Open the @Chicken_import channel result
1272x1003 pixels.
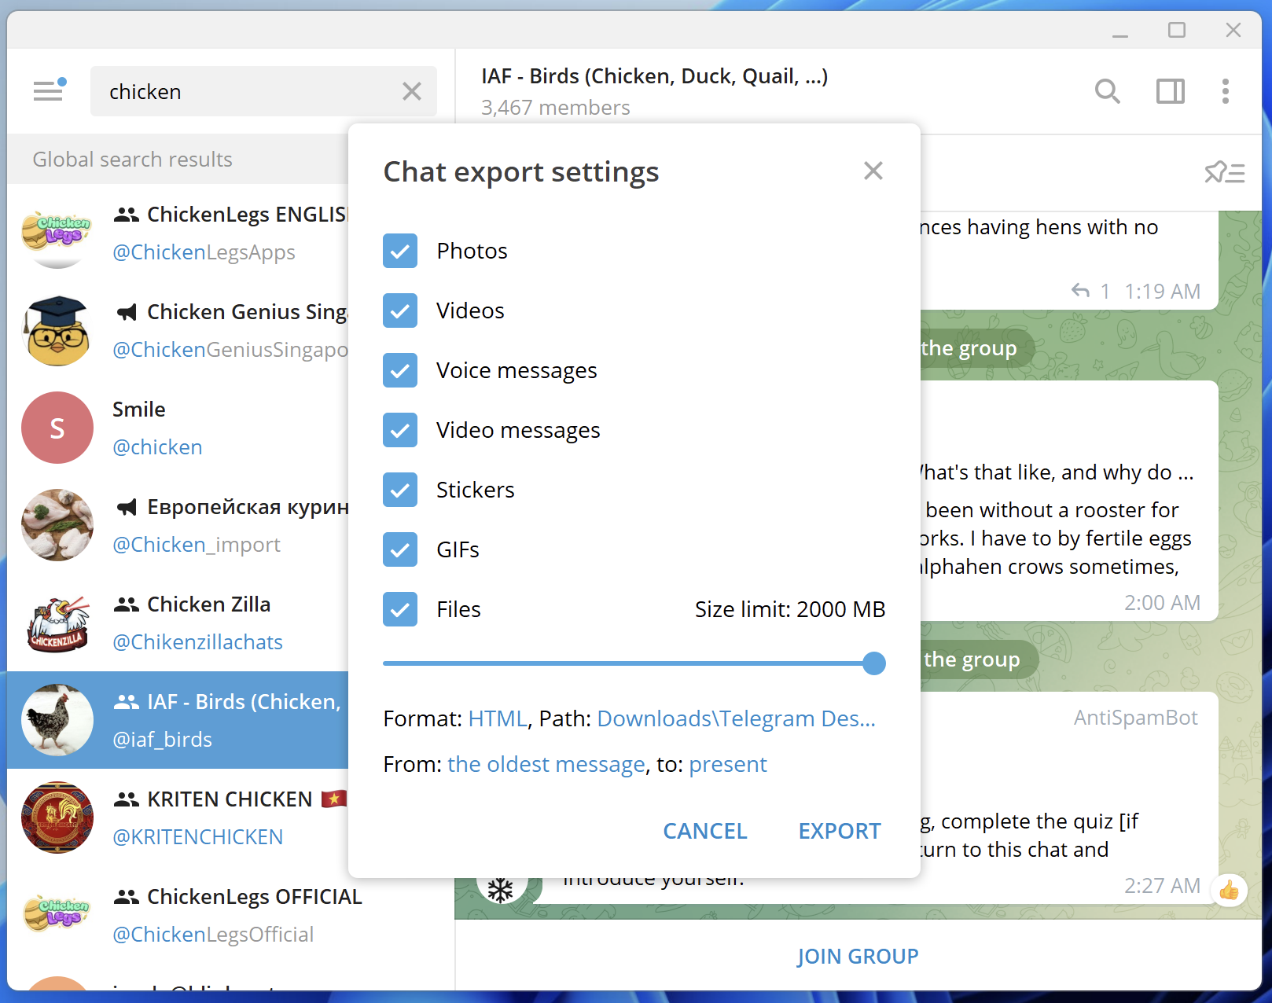(178, 525)
